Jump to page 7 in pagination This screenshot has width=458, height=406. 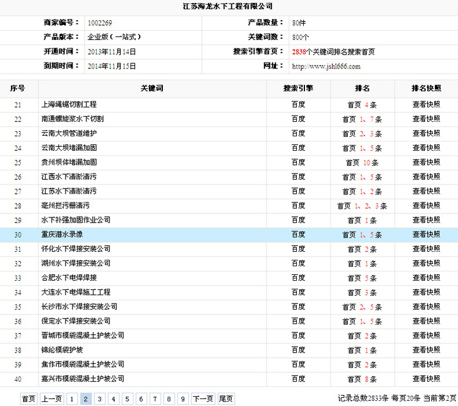[155, 398]
